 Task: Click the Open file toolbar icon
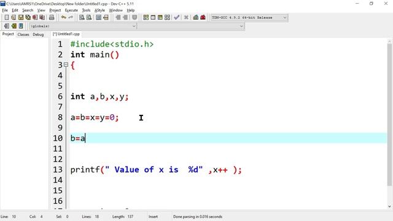click(14, 17)
